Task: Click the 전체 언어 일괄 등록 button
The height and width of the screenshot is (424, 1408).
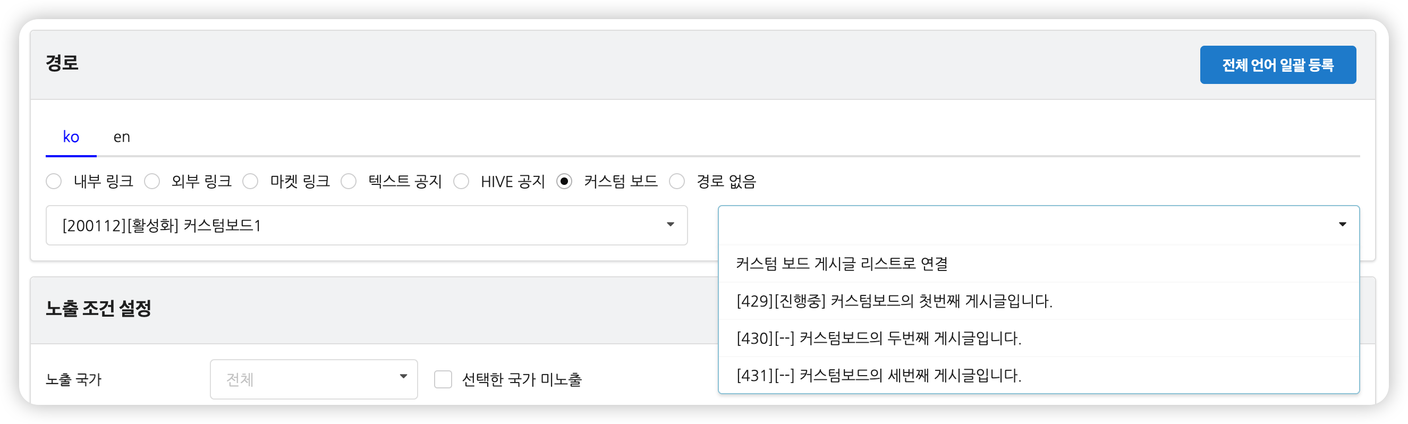Action: [1277, 65]
